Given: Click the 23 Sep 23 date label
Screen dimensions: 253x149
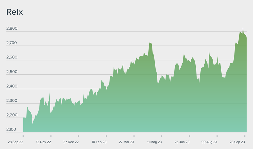Looking at the screenshot, I should (237, 142).
